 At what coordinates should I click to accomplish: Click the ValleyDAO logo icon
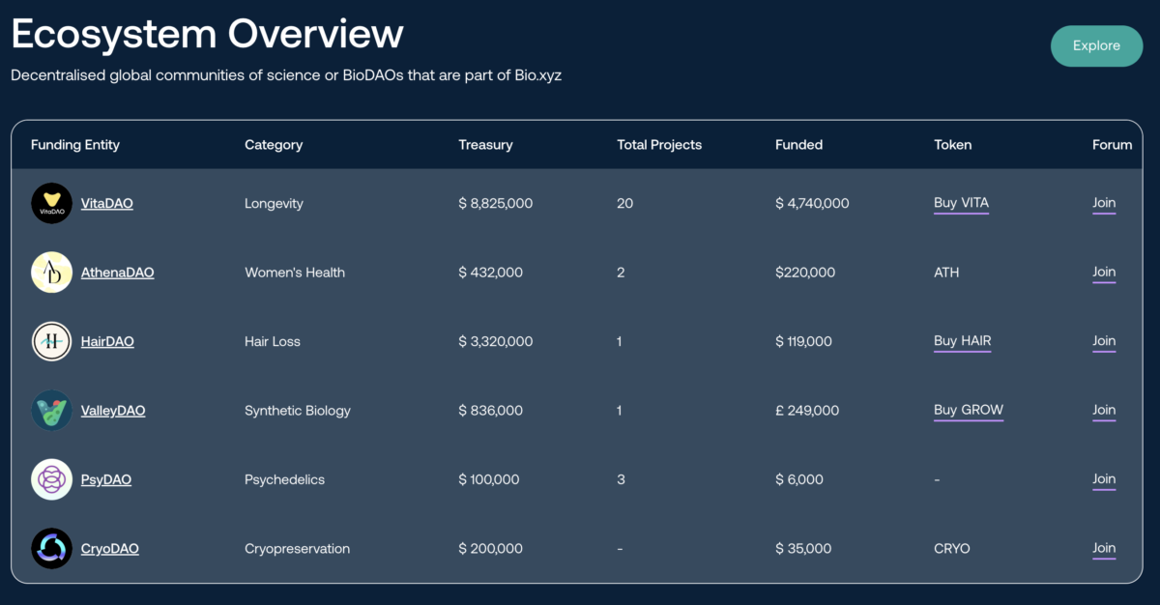51,411
